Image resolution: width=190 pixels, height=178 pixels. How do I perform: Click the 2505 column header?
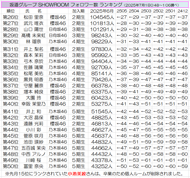click(x=122, y=11)
